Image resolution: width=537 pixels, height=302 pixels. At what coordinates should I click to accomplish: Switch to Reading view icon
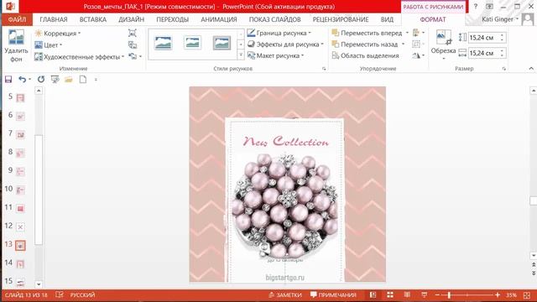coord(407,294)
